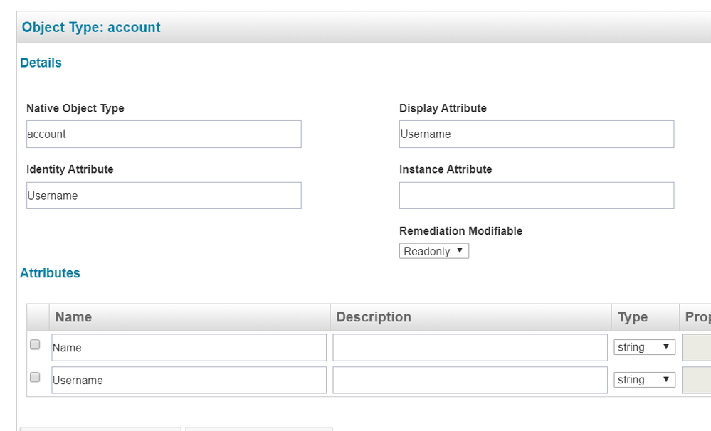711x431 pixels.
Task: Focus the Display Attribute text field
Action: click(x=536, y=134)
